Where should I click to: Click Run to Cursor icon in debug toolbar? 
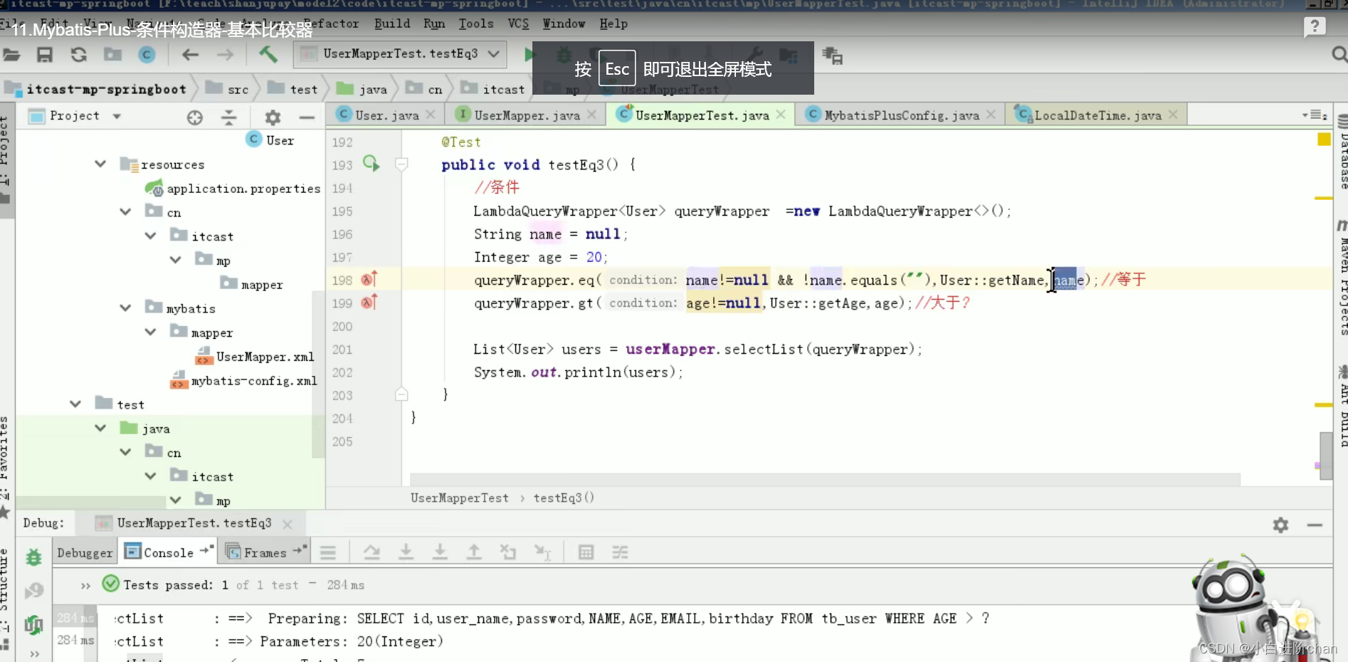542,552
